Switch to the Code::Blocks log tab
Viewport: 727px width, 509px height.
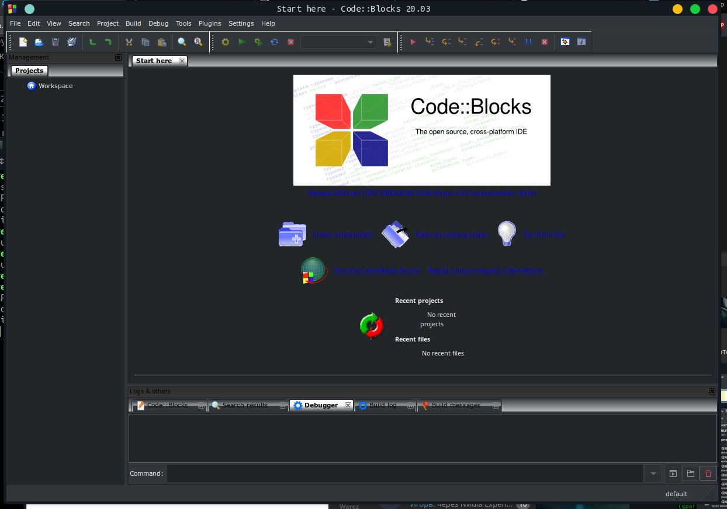point(169,405)
